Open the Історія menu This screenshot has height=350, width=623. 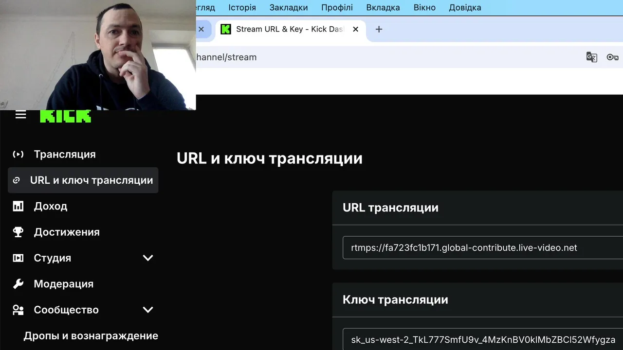tap(242, 7)
